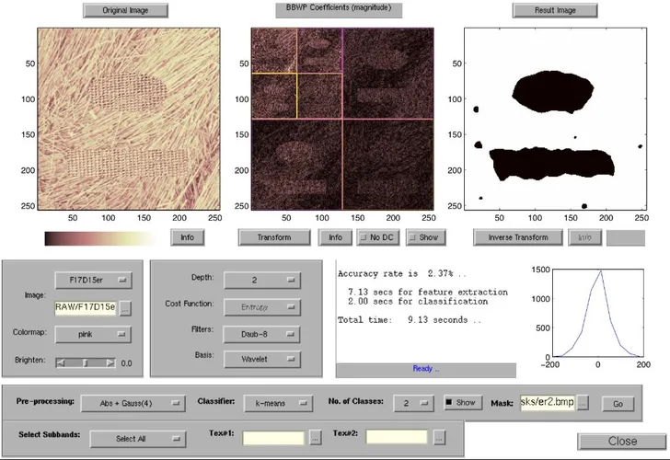This screenshot has height=460, width=670.
Task: Click the Result Image header button
Action: click(555, 11)
